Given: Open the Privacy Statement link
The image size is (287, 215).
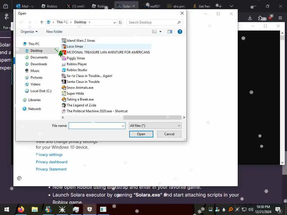Looking at the screenshot, I should tap(51, 169).
